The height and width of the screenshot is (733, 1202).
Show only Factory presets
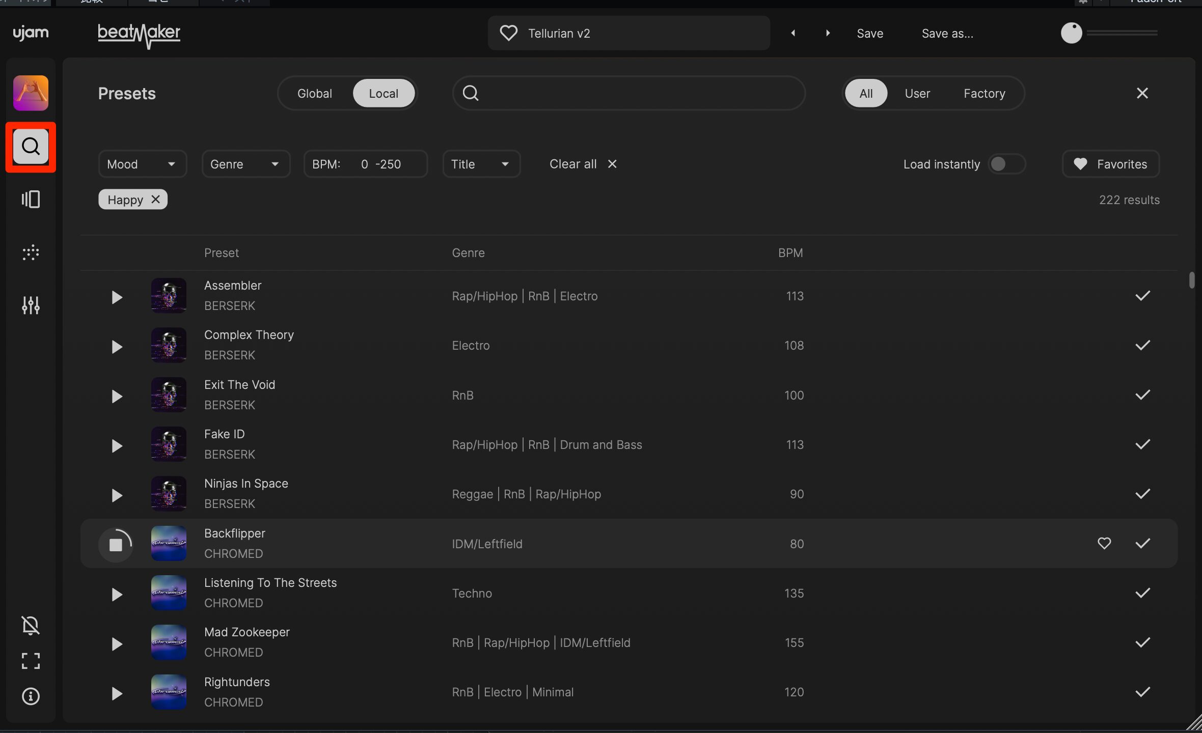[x=984, y=94]
